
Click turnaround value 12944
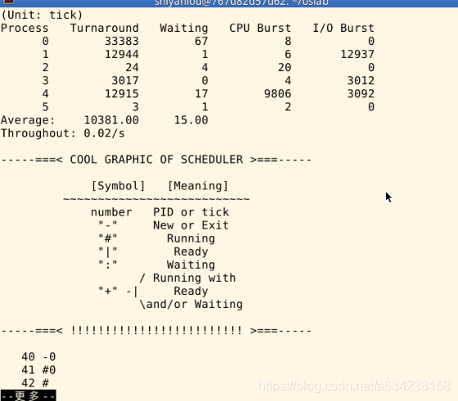click(x=122, y=54)
